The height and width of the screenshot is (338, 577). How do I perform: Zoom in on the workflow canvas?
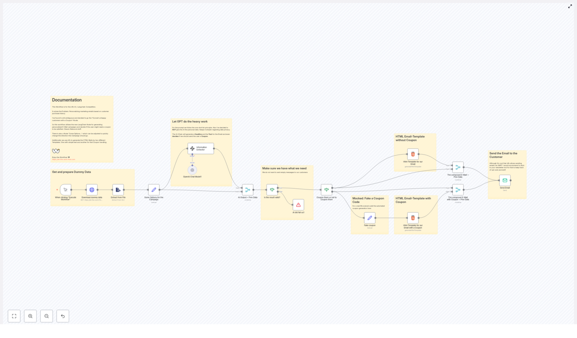tap(30, 316)
